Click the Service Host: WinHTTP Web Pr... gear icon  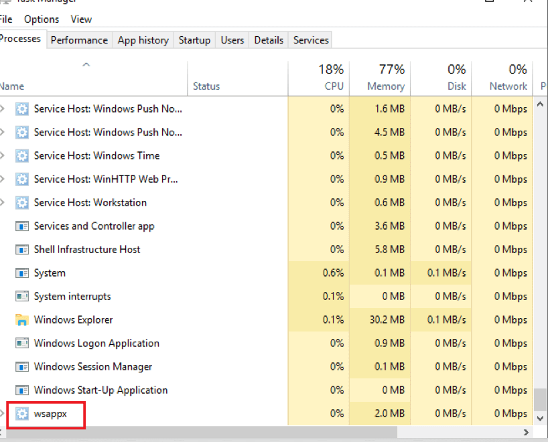(x=22, y=179)
